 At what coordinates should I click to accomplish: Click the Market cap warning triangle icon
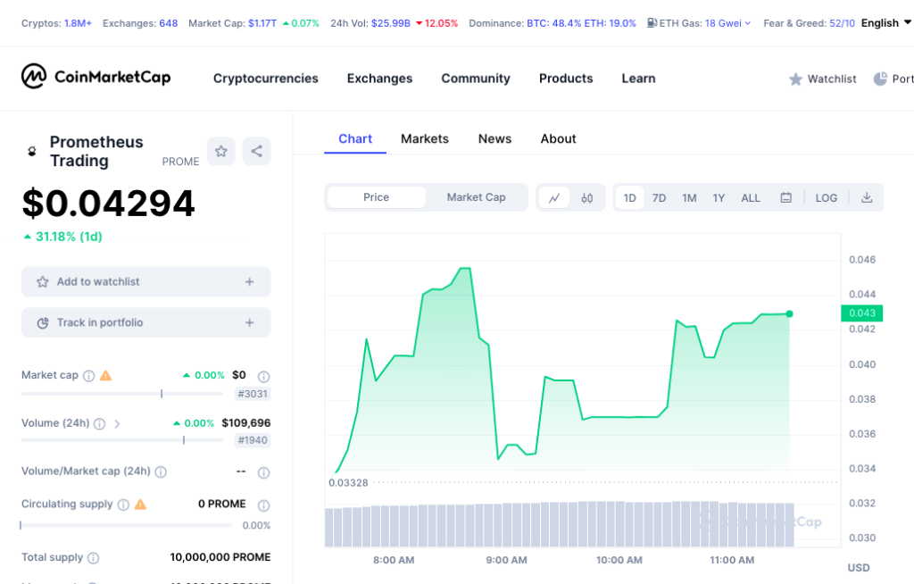click(x=104, y=375)
